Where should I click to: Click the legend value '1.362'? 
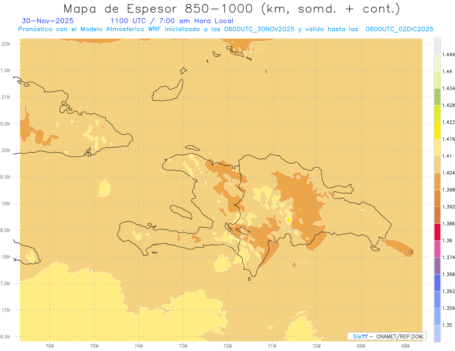(449, 291)
